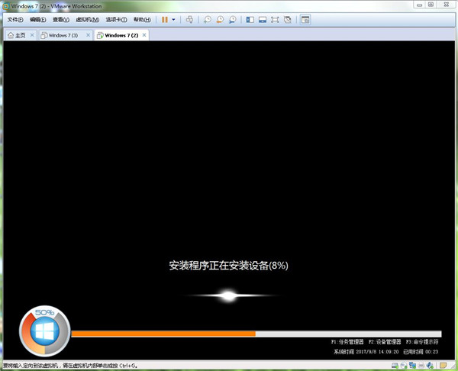Close the Windows 7 (3) tab
Viewport: 458px width, 371px height.
[89, 35]
